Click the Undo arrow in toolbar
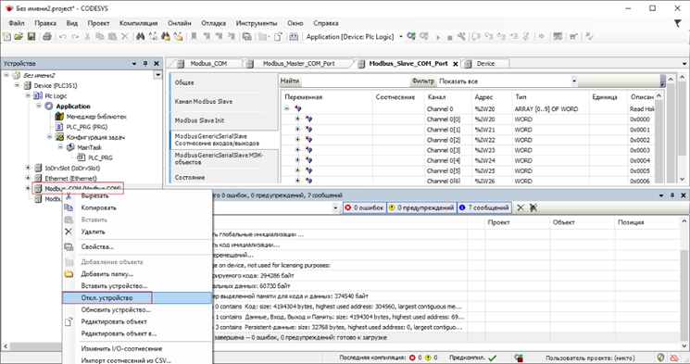This screenshot has height=364, width=690. [62, 36]
